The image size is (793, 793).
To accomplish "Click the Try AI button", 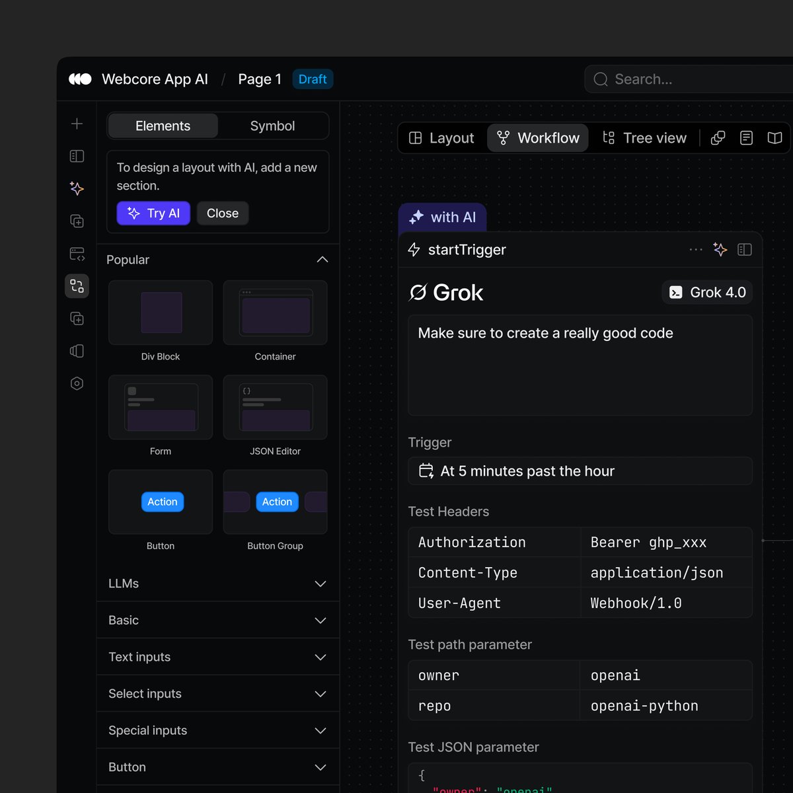I will 153,213.
